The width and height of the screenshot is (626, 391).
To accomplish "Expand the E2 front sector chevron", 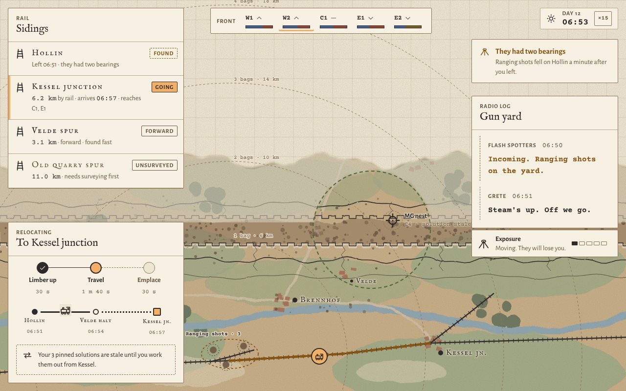I will pyautogui.click(x=408, y=18).
